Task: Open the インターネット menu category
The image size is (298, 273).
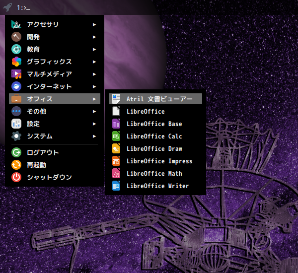Action: pos(55,86)
